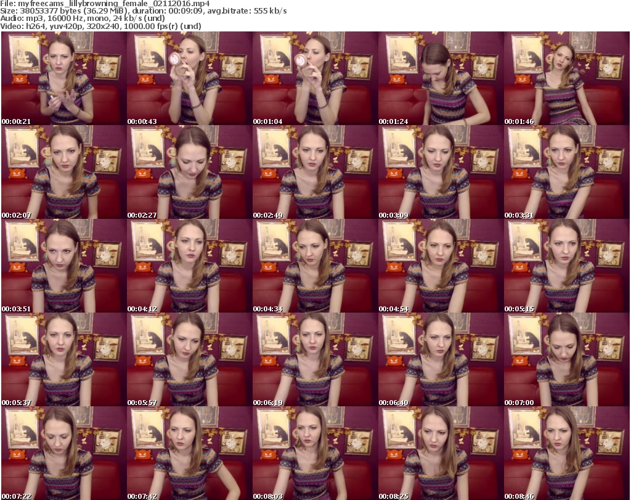Screen dimensions: 631x500
Task: Open the thumbnail marked 00:03:51
Action: 63,266
